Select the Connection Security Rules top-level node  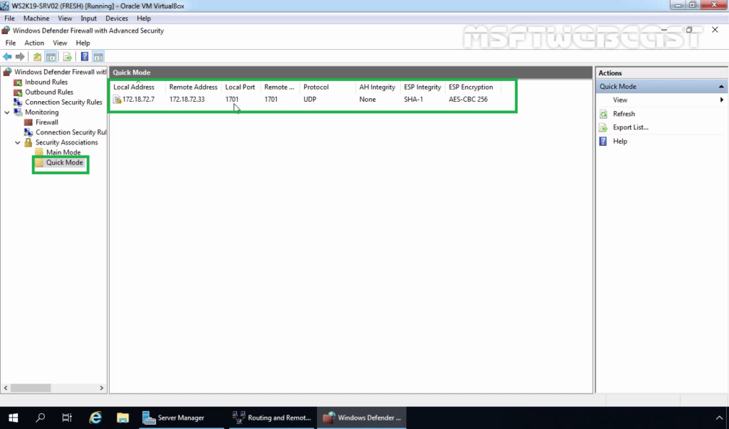63,102
